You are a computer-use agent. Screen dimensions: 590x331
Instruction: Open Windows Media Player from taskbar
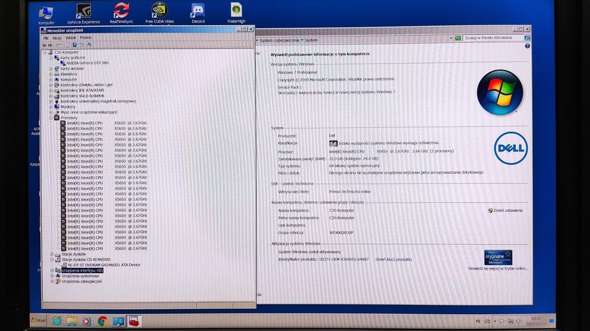tap(87, 321)
